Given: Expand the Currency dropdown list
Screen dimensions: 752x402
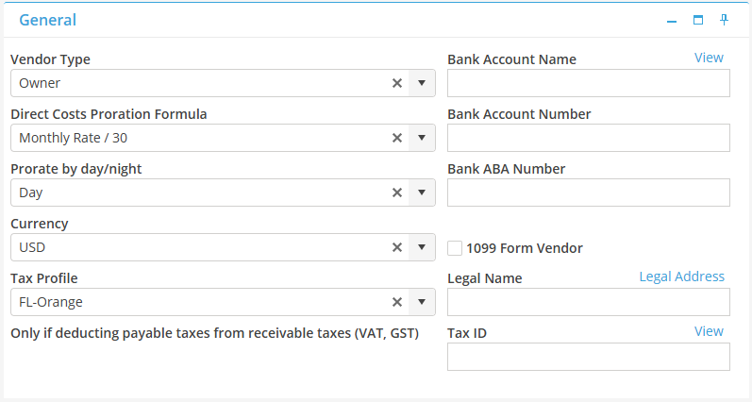Looking at the screenshot, I should coord(422,247).
